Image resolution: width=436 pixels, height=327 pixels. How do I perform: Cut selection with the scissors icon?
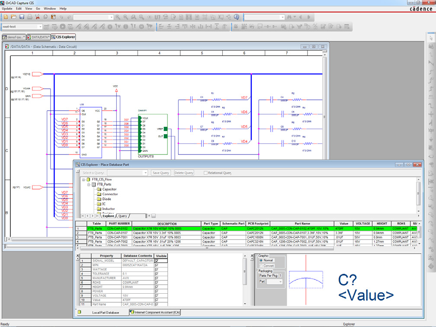click(x=37, y=17)
